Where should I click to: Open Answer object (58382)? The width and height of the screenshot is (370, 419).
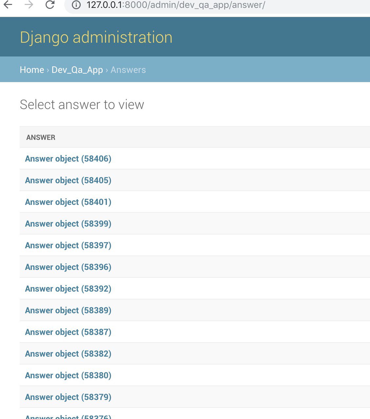point(68,354)
